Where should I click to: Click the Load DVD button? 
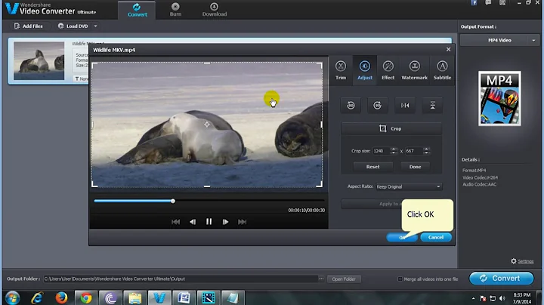(x=73, y=26)
